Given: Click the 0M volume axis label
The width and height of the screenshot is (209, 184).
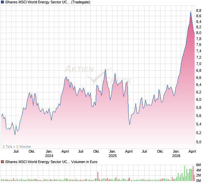Looking at the screenshot, I should (x=199, y=180).
